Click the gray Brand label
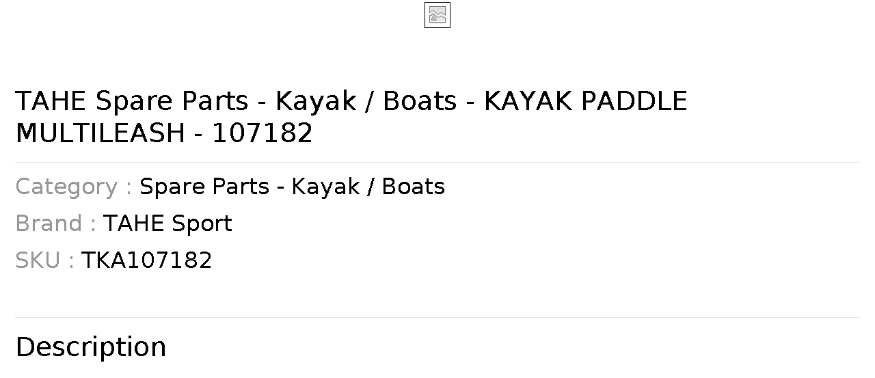 [56, 224]
